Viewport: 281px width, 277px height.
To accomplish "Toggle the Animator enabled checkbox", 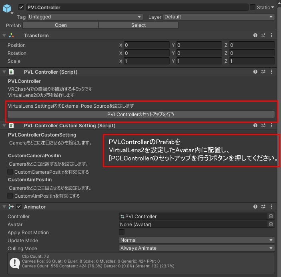I will tap(19, 207).
